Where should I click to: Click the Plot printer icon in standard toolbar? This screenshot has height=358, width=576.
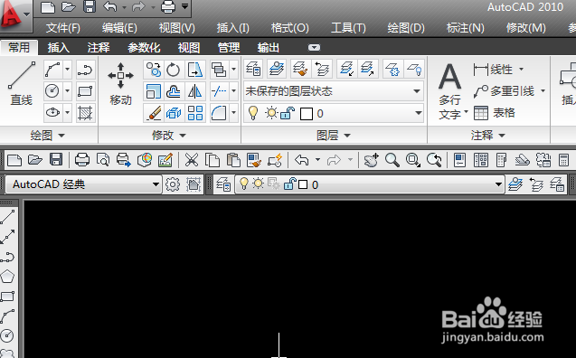[x=82, y=160]
